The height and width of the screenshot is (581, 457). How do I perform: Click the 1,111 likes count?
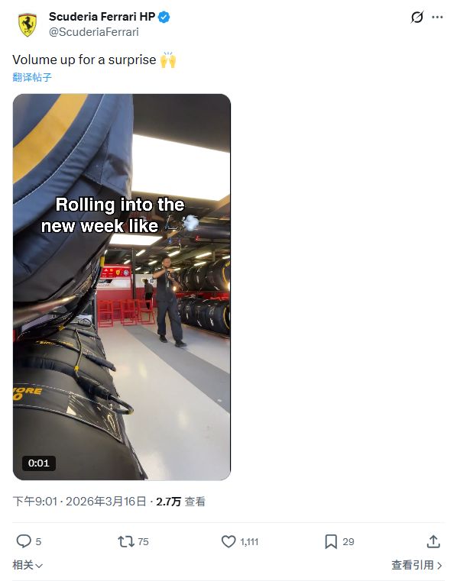(x=249, y=542)
